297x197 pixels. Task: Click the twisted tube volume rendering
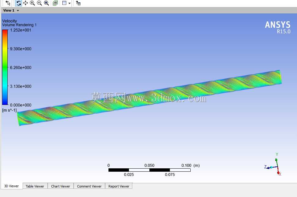pos(149,98)
